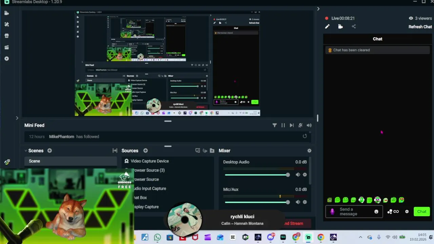
Task: Open Layout Editor in the left sidebar
Action: coord(6,47)
